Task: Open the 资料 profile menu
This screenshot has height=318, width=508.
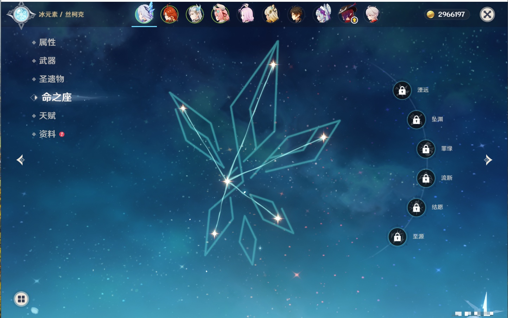Action: tap(47, 134)
